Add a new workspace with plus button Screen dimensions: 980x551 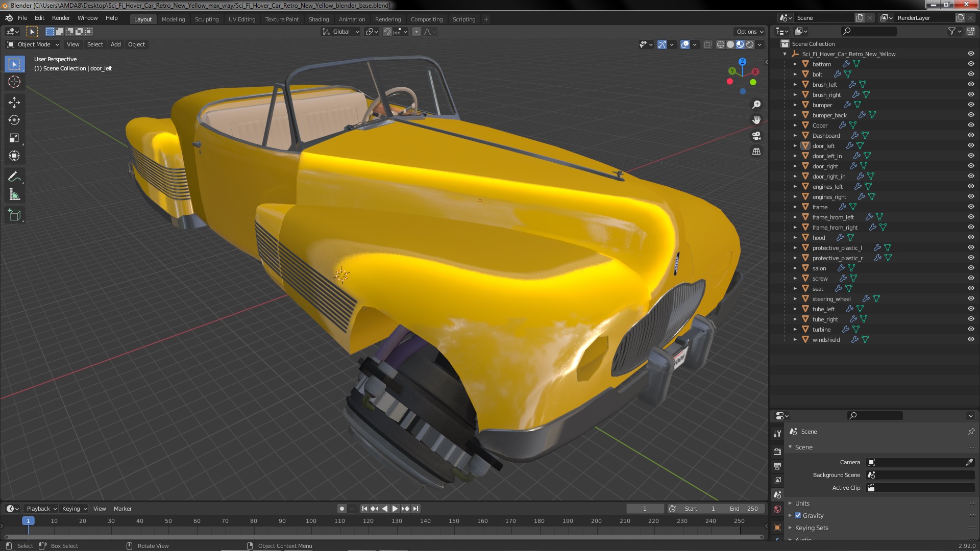click(x=486, y=19)
